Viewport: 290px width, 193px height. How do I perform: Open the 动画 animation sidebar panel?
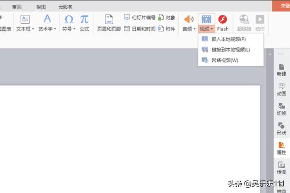tap(281, 90)
